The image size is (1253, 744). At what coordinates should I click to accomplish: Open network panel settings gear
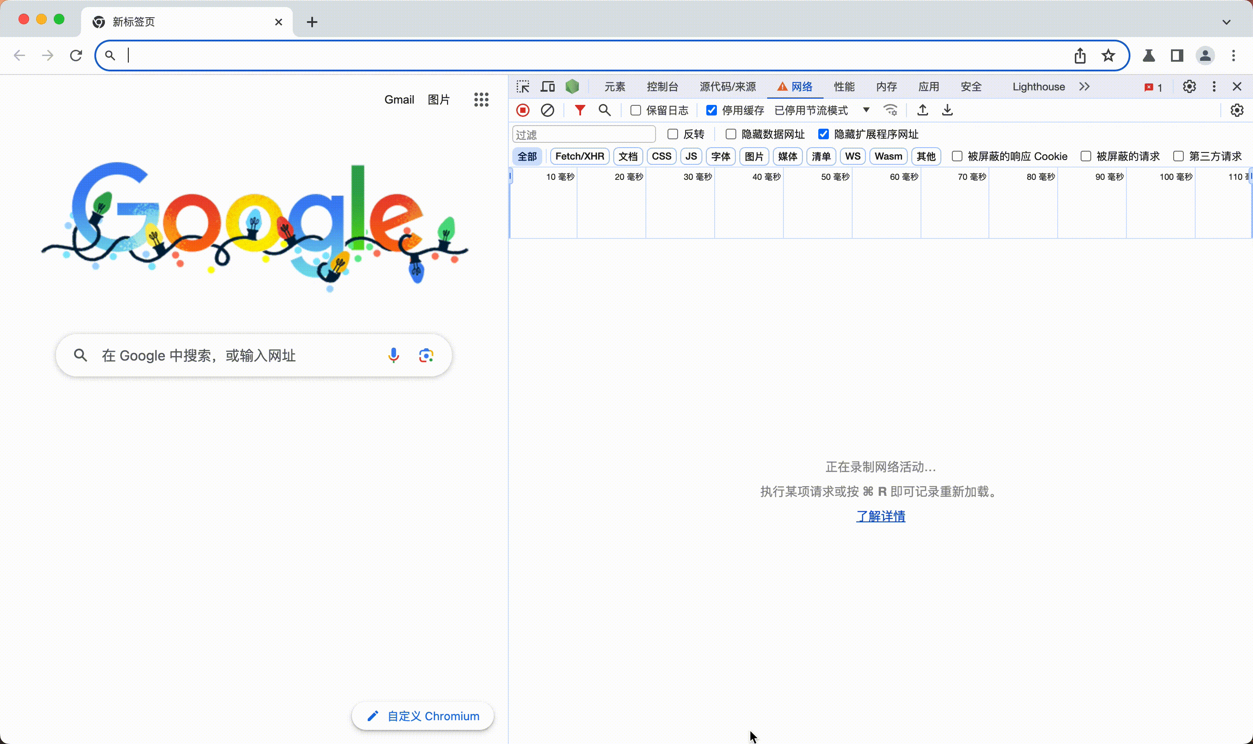pos(1237,110)
